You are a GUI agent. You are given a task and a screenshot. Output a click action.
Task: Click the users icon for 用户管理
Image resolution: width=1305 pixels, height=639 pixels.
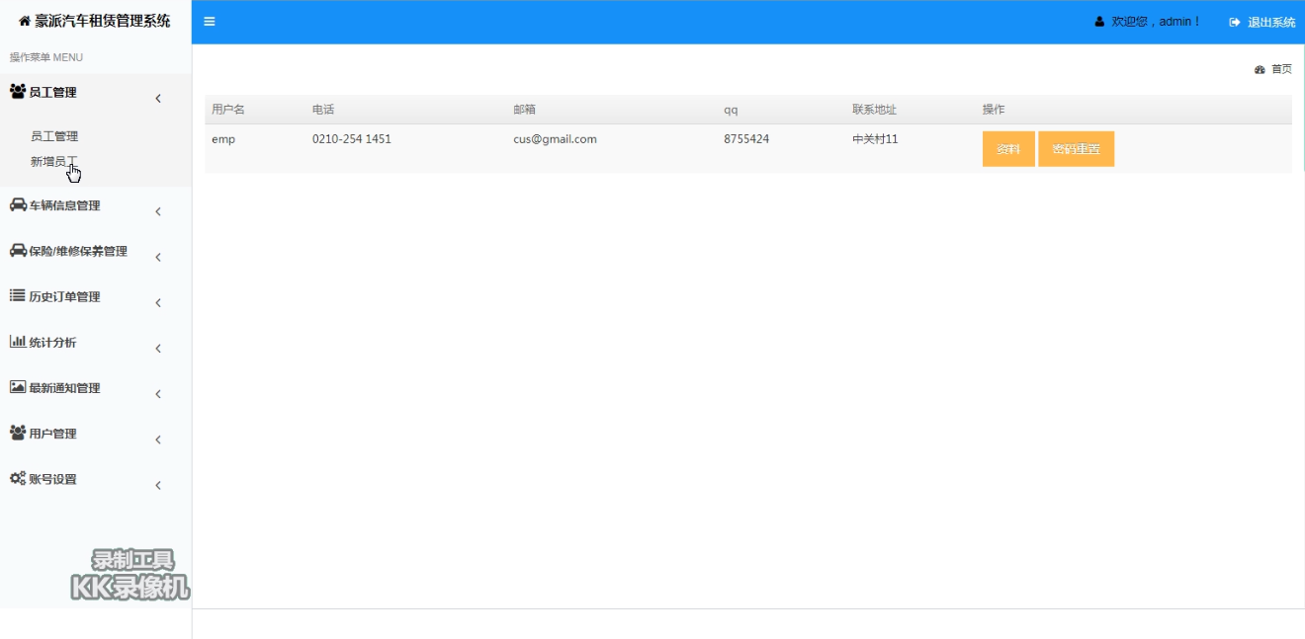click(x=18, y=433)
